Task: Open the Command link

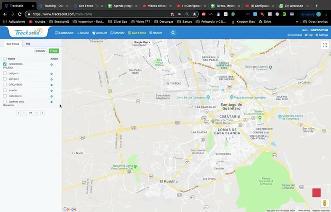Action: (295, 35)
